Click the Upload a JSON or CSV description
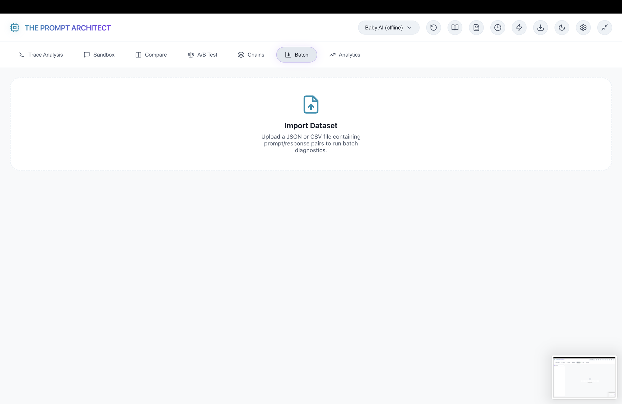The height and width of the screenshot is (404, 622). pos(311,143)
